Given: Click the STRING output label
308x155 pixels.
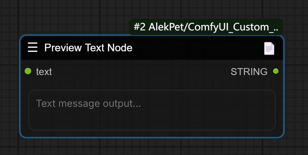Looking at the screenshot, I should pos(249,72).
